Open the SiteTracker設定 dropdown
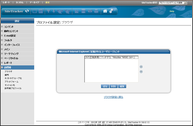 [173, 3]
